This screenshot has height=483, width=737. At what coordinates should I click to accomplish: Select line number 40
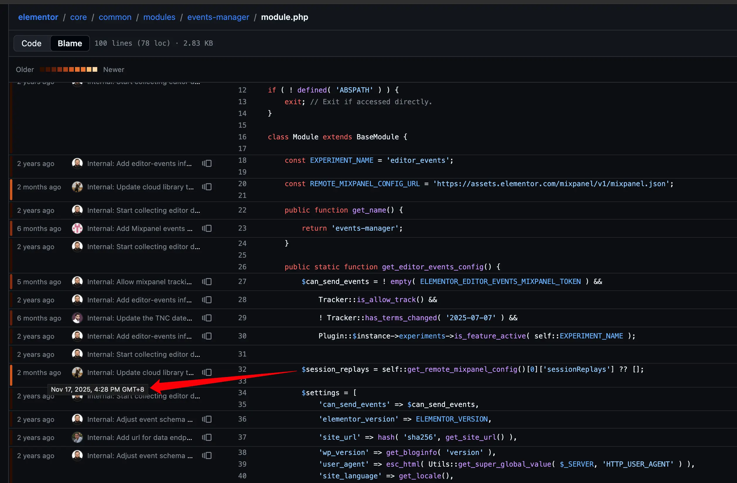click(x=242, y=476)
